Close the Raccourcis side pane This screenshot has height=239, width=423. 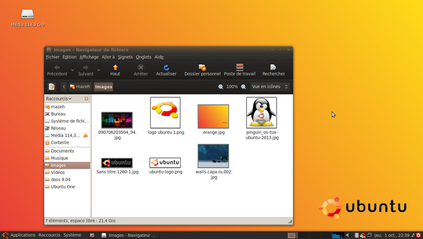(87, 99)
